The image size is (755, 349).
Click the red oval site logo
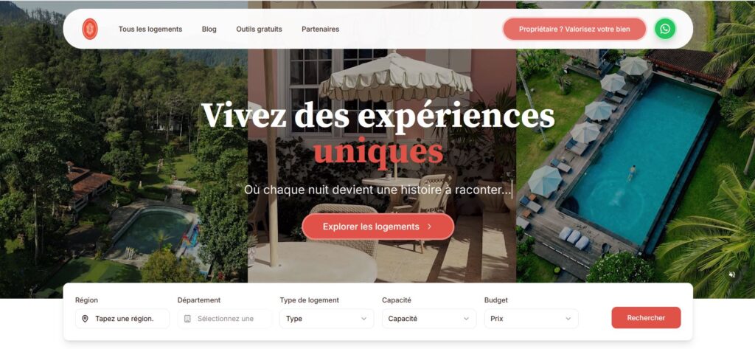coord(90,29)
